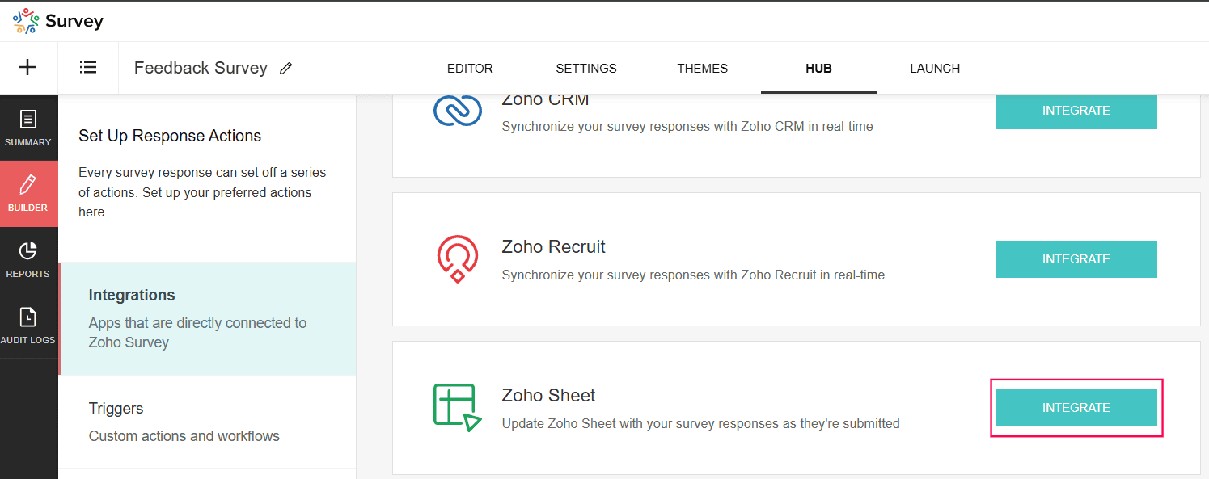Go to the Themes tab
The width and height of the screenshot is (1209, 479).
tap(703, 69)
